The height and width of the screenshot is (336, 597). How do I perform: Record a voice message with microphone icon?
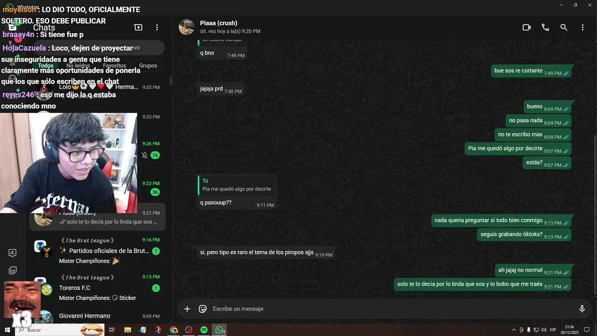582,309
